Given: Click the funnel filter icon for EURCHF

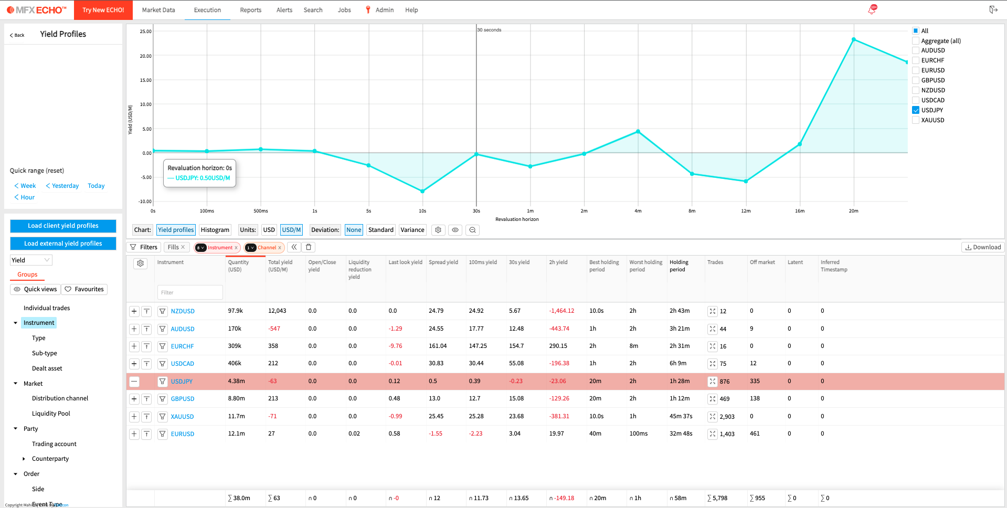Looking at the screenshot, I should pyautogui.click(x=163, y=346).
